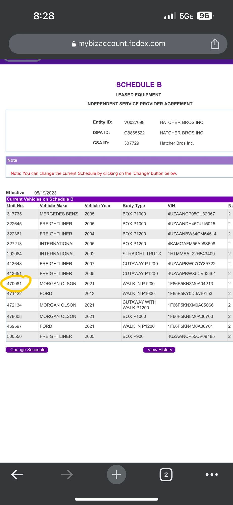
Task: Tap the share icon in address bar
Action: click(x=215, y=44)
